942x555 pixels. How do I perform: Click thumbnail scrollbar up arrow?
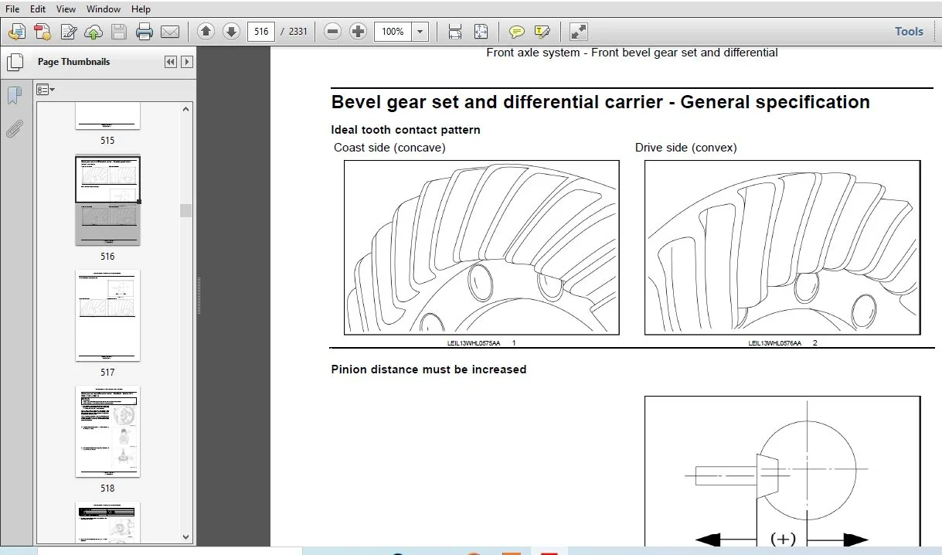[x=186, y=109]
